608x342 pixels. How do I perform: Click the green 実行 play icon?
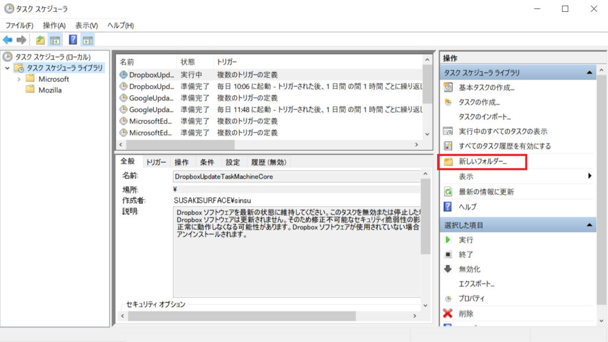pyautogui.click(x=448, y=240)
